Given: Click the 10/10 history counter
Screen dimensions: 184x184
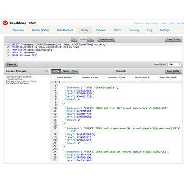Looking at the screenshot, I should coord(82,40).
